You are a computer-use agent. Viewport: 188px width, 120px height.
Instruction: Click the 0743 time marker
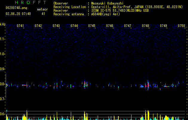pyautogui.click(x=56, y=26)
